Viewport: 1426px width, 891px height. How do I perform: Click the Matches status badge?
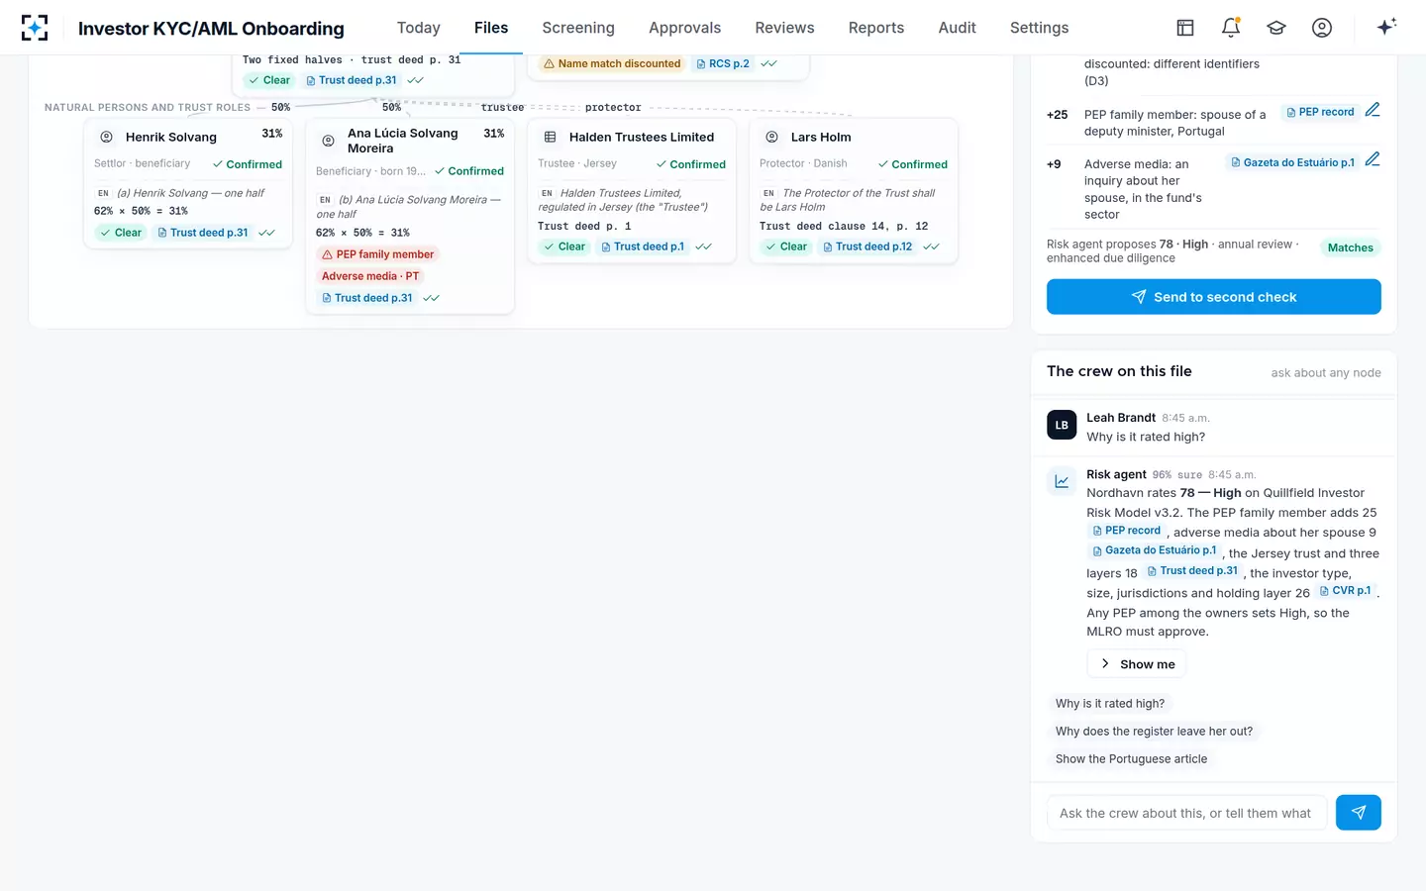click(x=1351, y=247)
